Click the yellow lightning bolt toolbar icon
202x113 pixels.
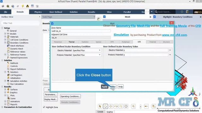[23, 6]
